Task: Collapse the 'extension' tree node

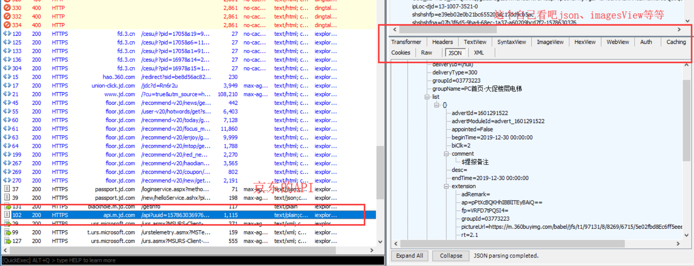Action: (446, 186)
